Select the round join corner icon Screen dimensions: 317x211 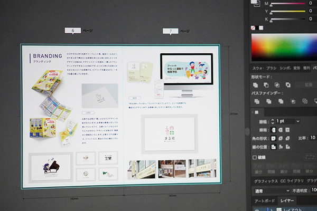click(x=281, y=139)
